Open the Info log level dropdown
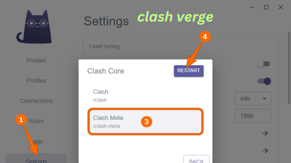This screenshot has width=291, height=163. [253, 98]
